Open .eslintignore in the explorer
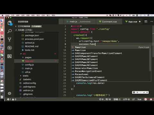The height and width of the screenshot is (115, 154). pos(29,87)
